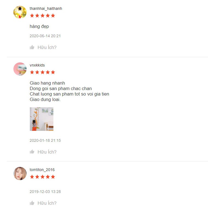Open vnxkkids' pink profile avatar
208x208 pixels.
pos(20,69)
